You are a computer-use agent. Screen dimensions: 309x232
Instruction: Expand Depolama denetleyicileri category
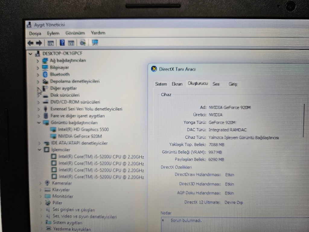[x=38, y=82]
